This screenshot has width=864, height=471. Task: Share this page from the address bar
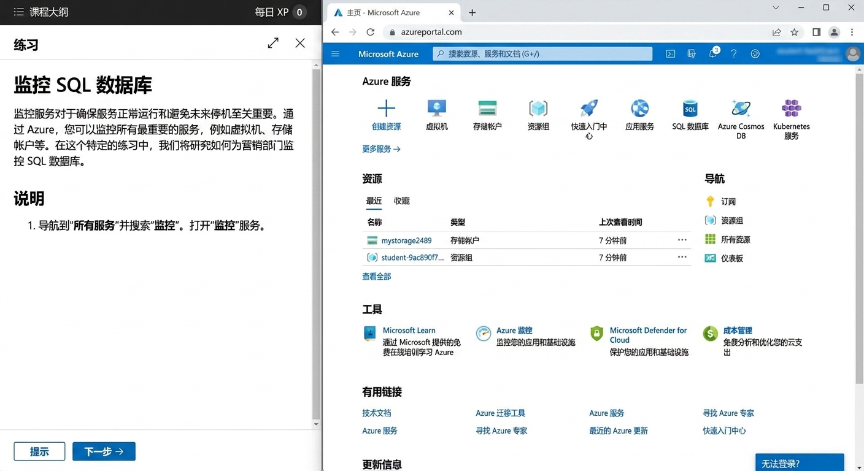(777, 32)
